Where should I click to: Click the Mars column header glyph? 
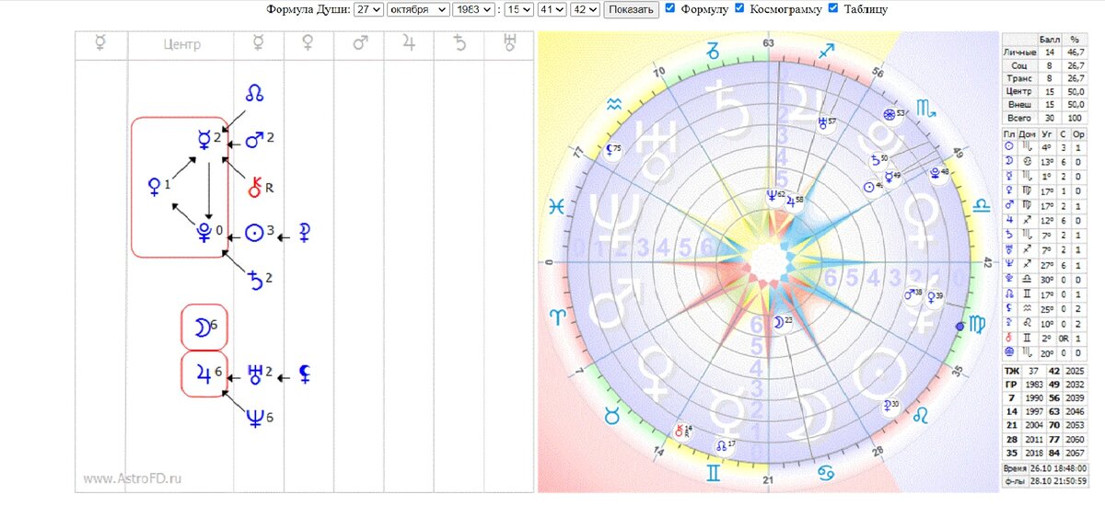tap(359, 44)
